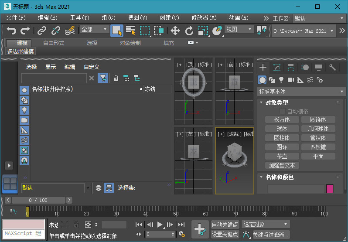The width and height of the screenshot is (348, 242).
Task: Select the Link objects chain tool
Action: click(x=42, y=31)
